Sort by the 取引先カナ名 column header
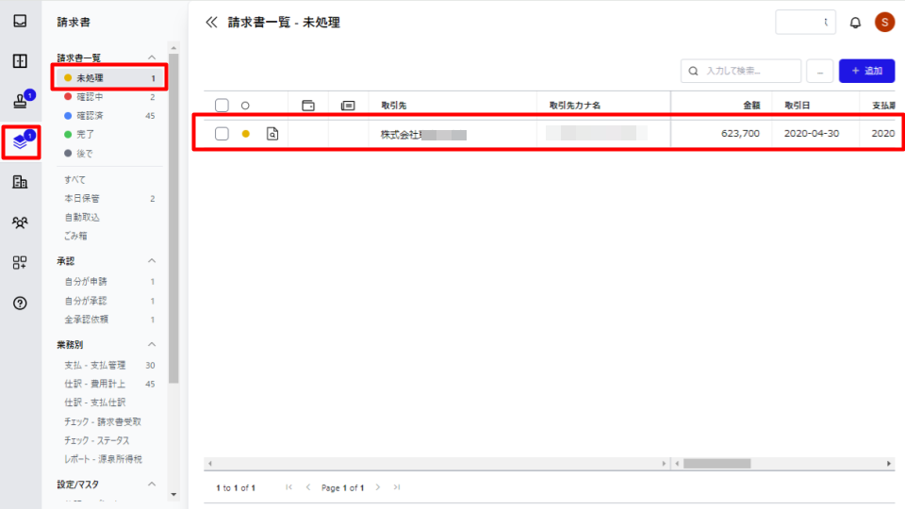 [575, 106]
